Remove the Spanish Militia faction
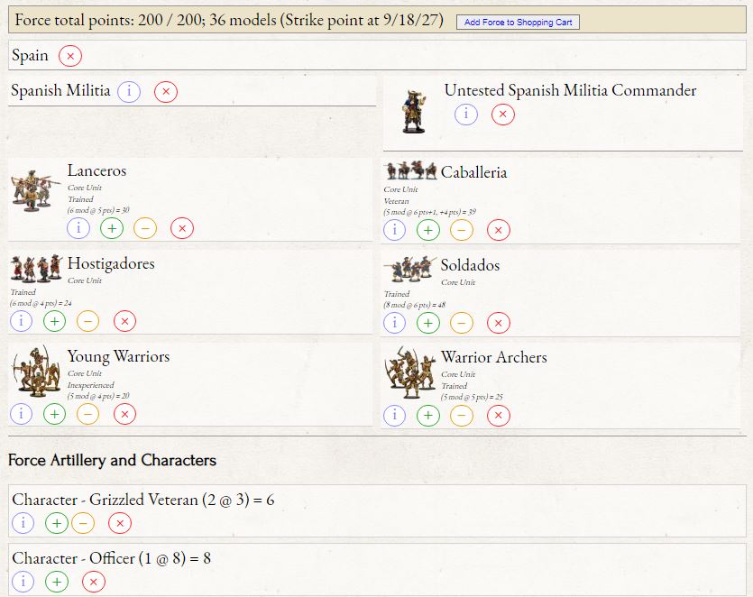The height and width of the screenshot is (597, 753). click(x=166, y=91)
